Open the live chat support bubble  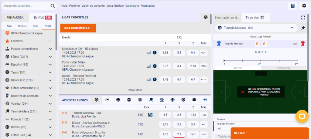tap(302, 116)
